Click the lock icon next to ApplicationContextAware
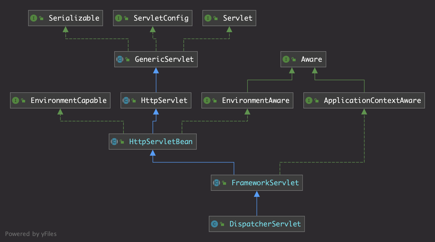 [316, 100]
